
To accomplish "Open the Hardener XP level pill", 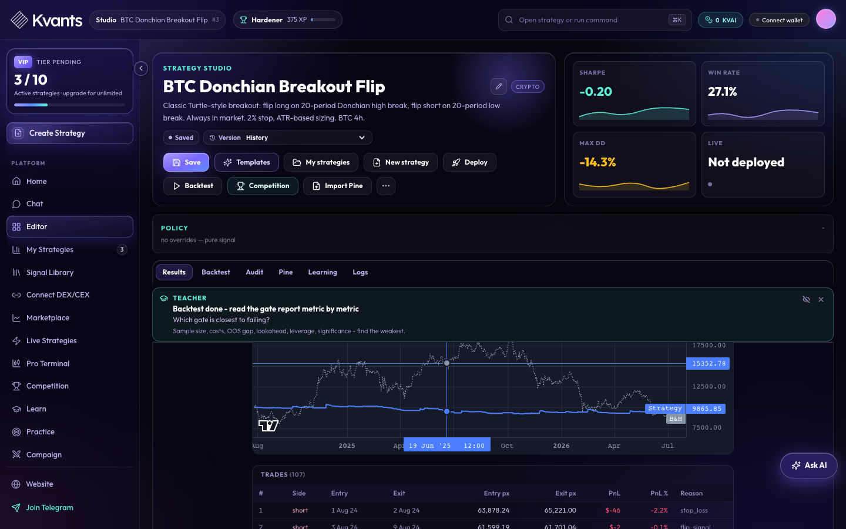I will coord(288,20).
